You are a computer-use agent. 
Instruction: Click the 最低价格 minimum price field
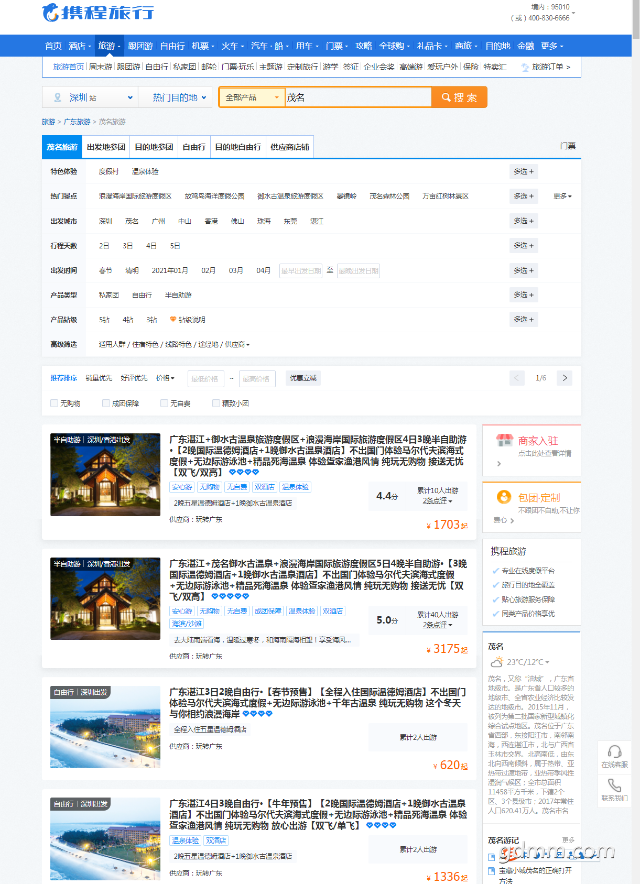tap(204, 379)
